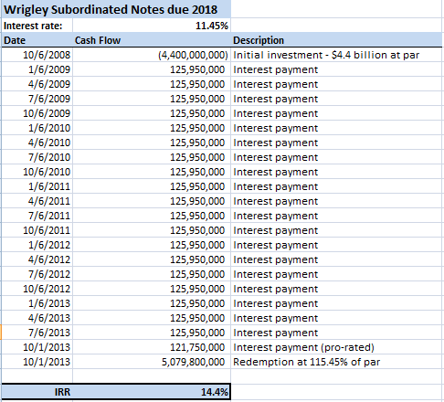Select the IRR label cell
This screenshot has width=444, height=402.
37,392
